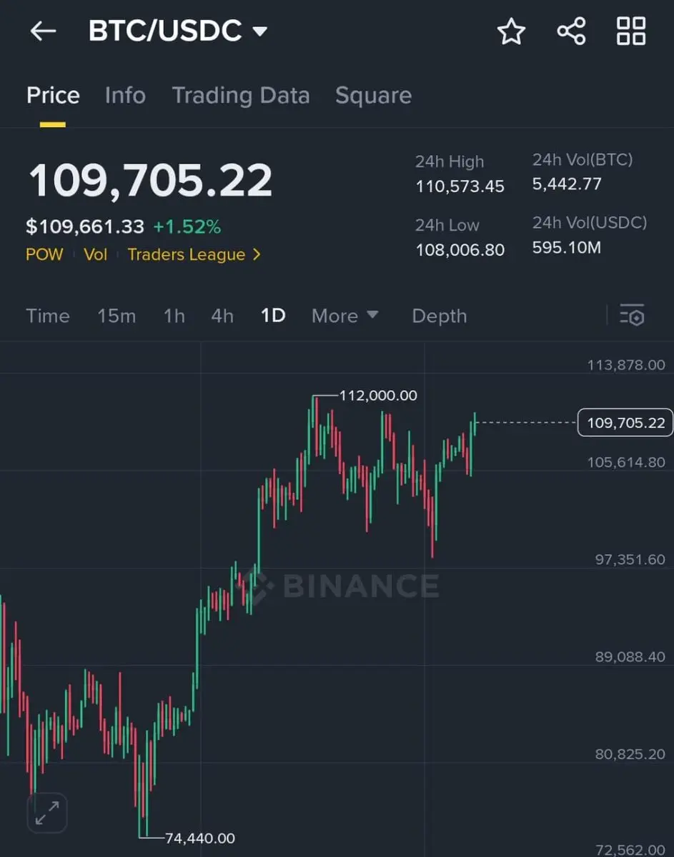Open chart indicator settings icon

(632, 315)
